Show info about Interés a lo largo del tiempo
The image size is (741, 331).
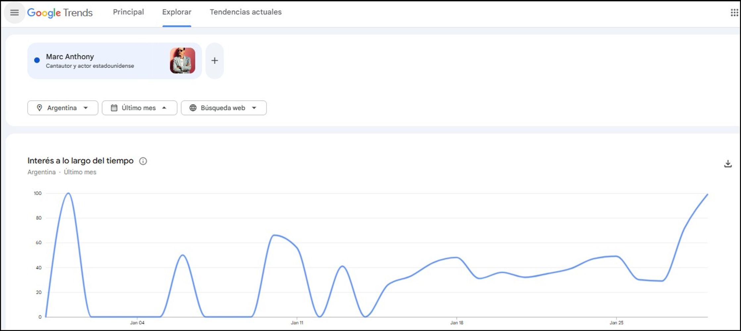[x=143, y=161]
